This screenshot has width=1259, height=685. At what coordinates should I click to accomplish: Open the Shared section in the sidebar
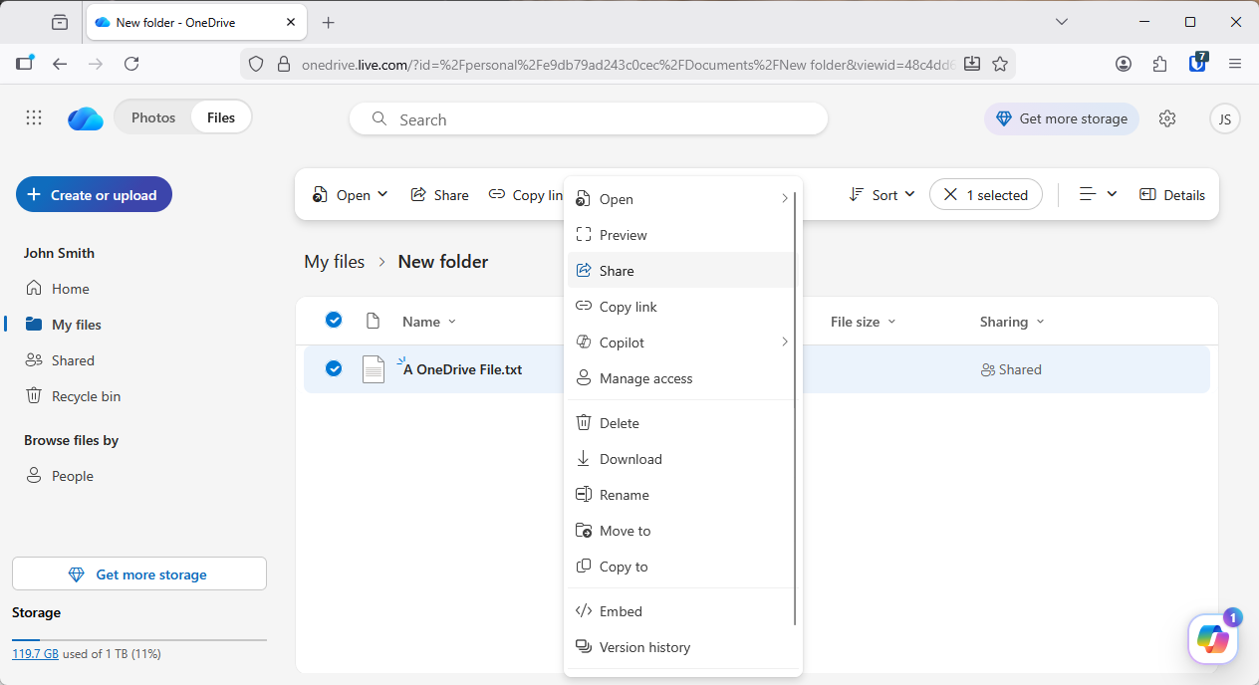72,359
